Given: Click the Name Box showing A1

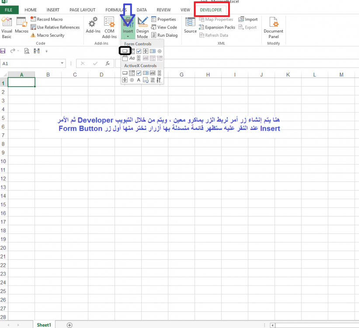Looking at the screenshot, I should (30, 63).
